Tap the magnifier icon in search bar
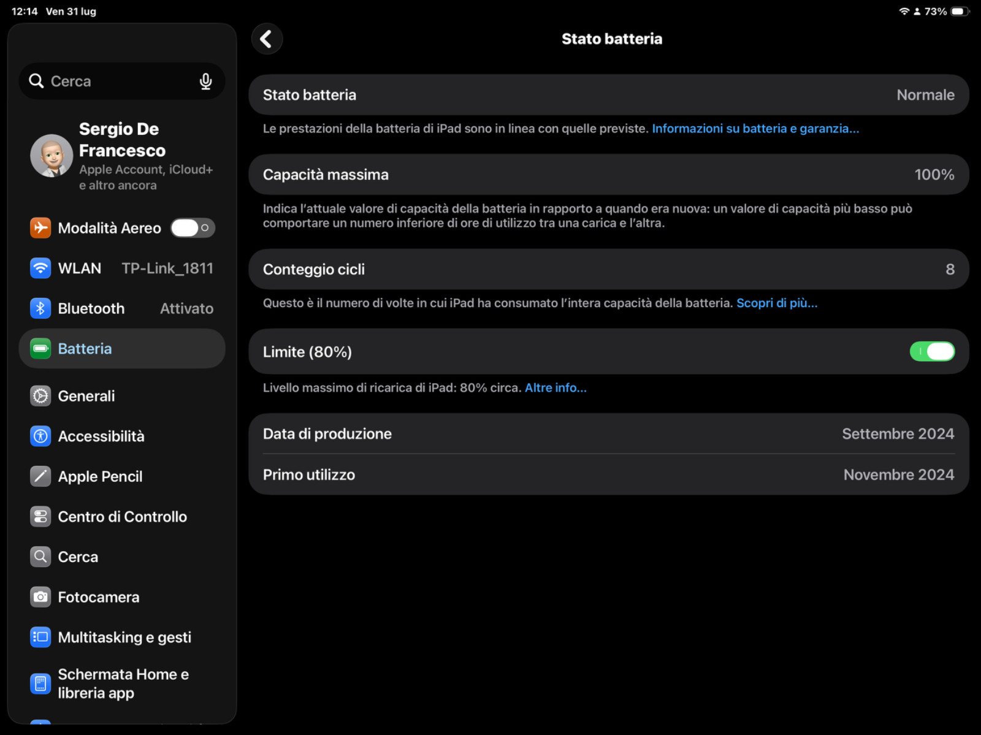The image size is (981, 735). click(36, 81)
